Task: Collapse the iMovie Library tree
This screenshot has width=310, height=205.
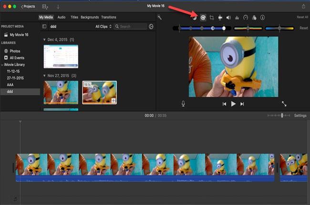Action: [x=2, y=65]
